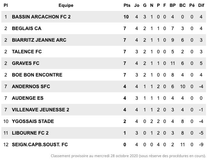
Task: Select SEIGN.CAPB.SOUST. FC team
Action: tap(40, 145)
